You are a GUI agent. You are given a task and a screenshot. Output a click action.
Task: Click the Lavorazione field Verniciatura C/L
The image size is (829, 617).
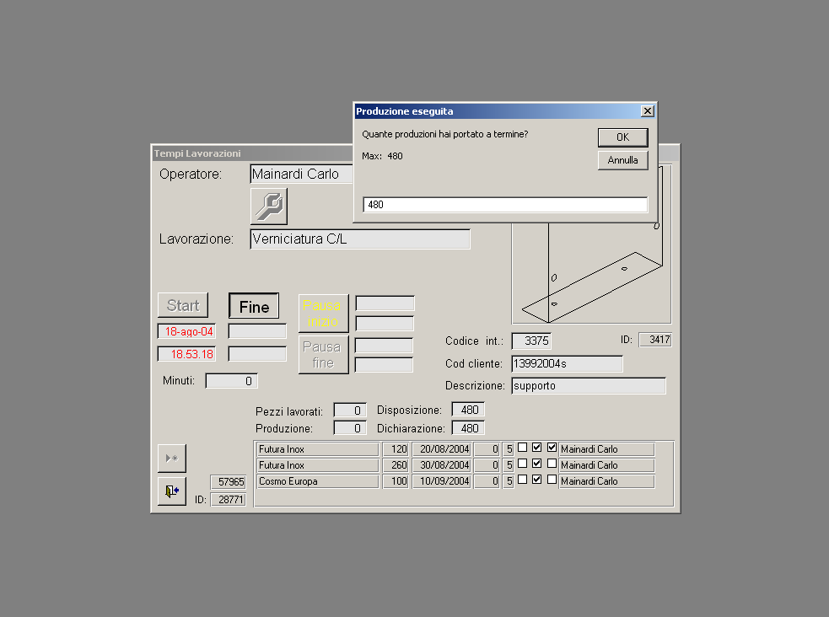(x=360, y=239)
